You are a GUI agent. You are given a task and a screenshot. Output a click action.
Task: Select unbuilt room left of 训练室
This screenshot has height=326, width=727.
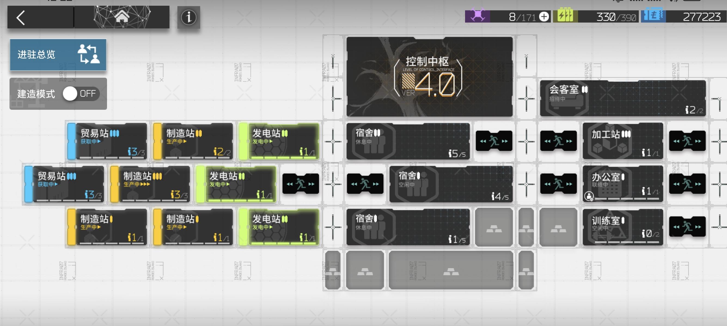[x=558, y=227]
